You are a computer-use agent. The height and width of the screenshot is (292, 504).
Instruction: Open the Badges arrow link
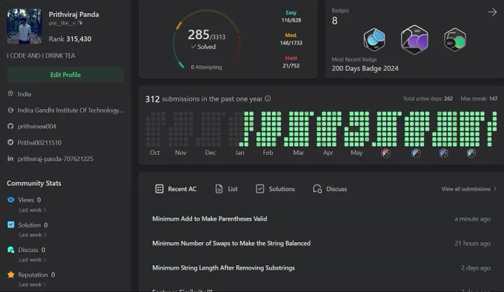[x=492, y=12]
